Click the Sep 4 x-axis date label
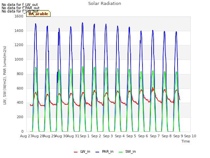The image size is (210, 158). point(120,136)
